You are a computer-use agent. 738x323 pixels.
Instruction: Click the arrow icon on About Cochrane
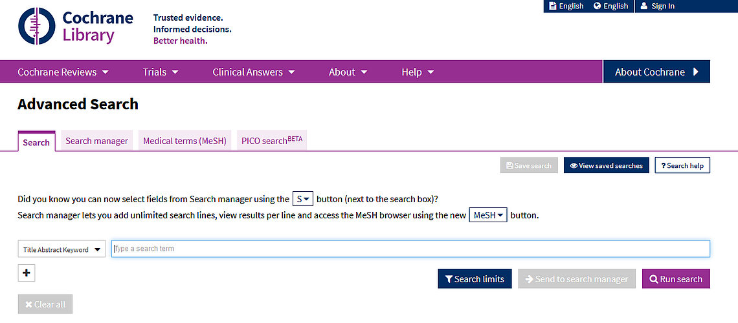coord(696,72)
